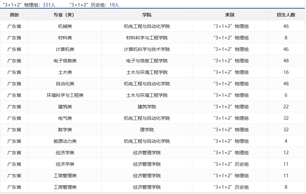Image resolution: width=306 pixels, height=194 pixels.
Task: Click enrollment number 48 in 自动化类 row
Action: click(x=286, y=84)
